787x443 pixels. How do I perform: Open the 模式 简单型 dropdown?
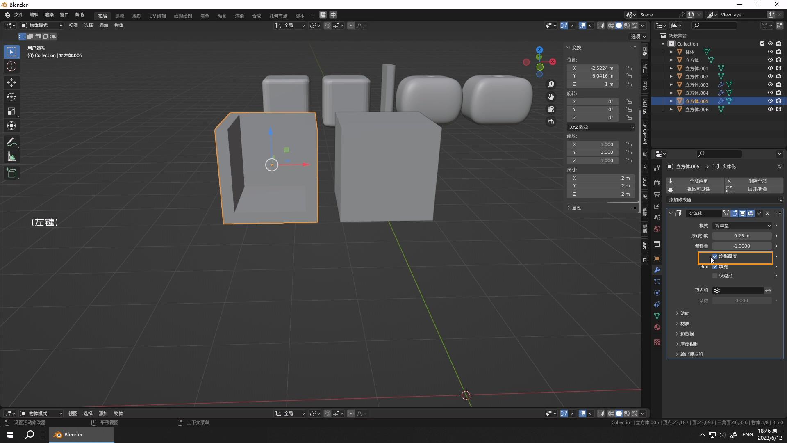tap(742, 226)
